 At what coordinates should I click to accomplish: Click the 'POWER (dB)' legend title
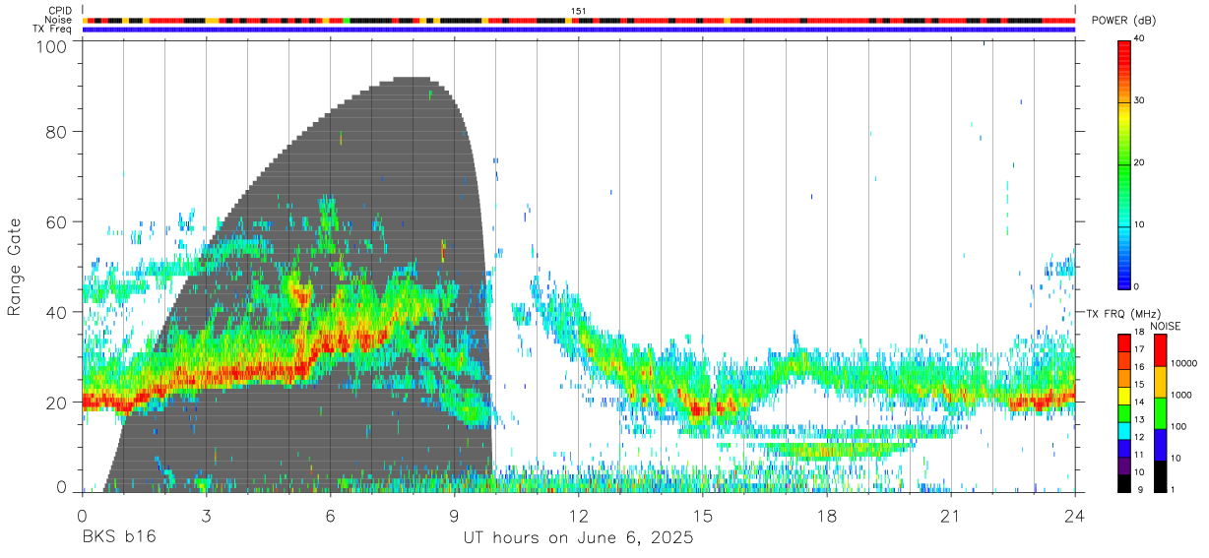(x=1125, y=20)
